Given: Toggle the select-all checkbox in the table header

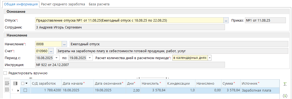Looking at the screenshot, I should click(x=23, y=84).
